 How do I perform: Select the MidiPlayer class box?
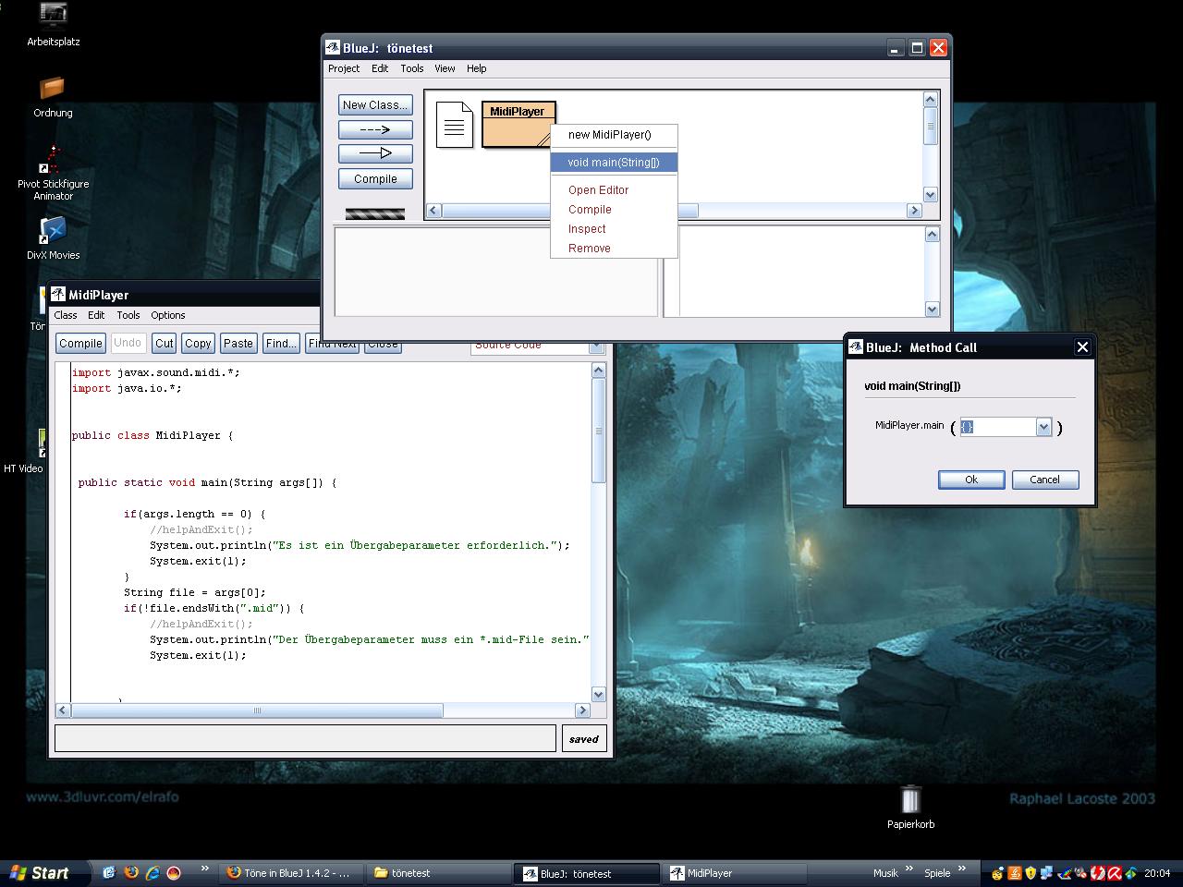click(518, 125)
